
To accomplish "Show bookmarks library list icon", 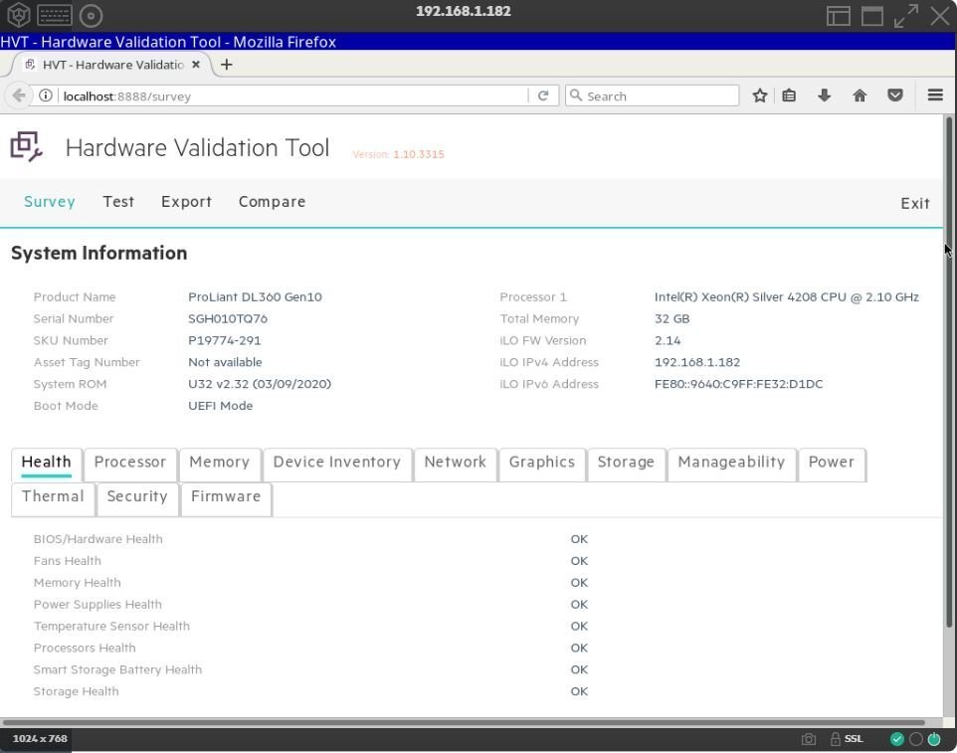I will pyautogui.click(x=789, y=95).
